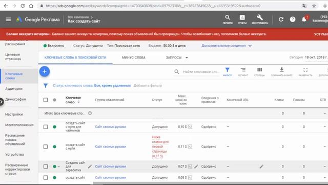Check the last row 'создать сайт'
The height and width of the screenshot is (185, 328).
pyautogui.click(x=46, y=178)
